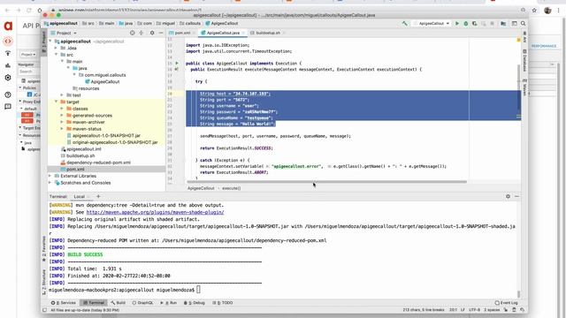Open the TODO tool window tab

pyautogui.click(x=223, y=303)
